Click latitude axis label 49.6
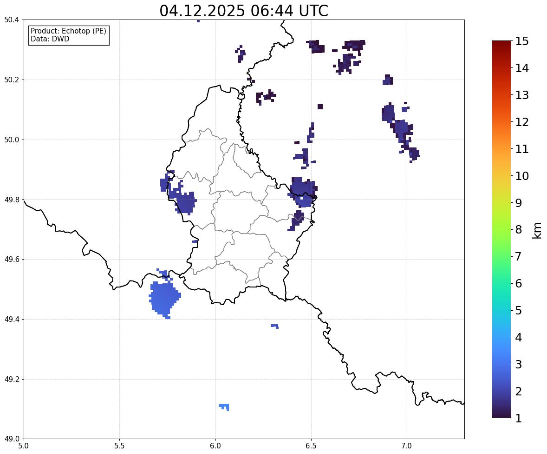 pyautogui.click(x=12, y=259)
